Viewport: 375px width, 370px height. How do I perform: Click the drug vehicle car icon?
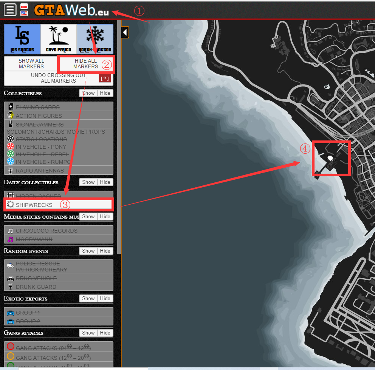coord(10,279)
